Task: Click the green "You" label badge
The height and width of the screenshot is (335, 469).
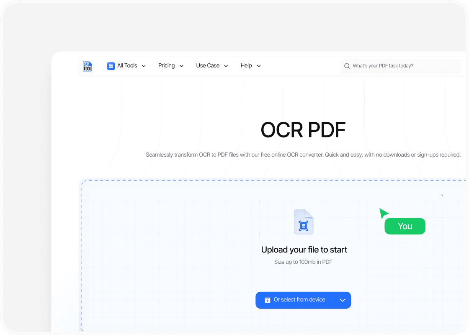Action: point(405,226)
